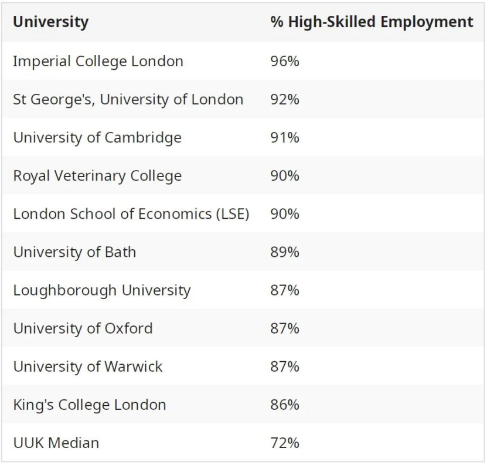
Task: Click the 90% value for LSE
Action: click(285, 213)
